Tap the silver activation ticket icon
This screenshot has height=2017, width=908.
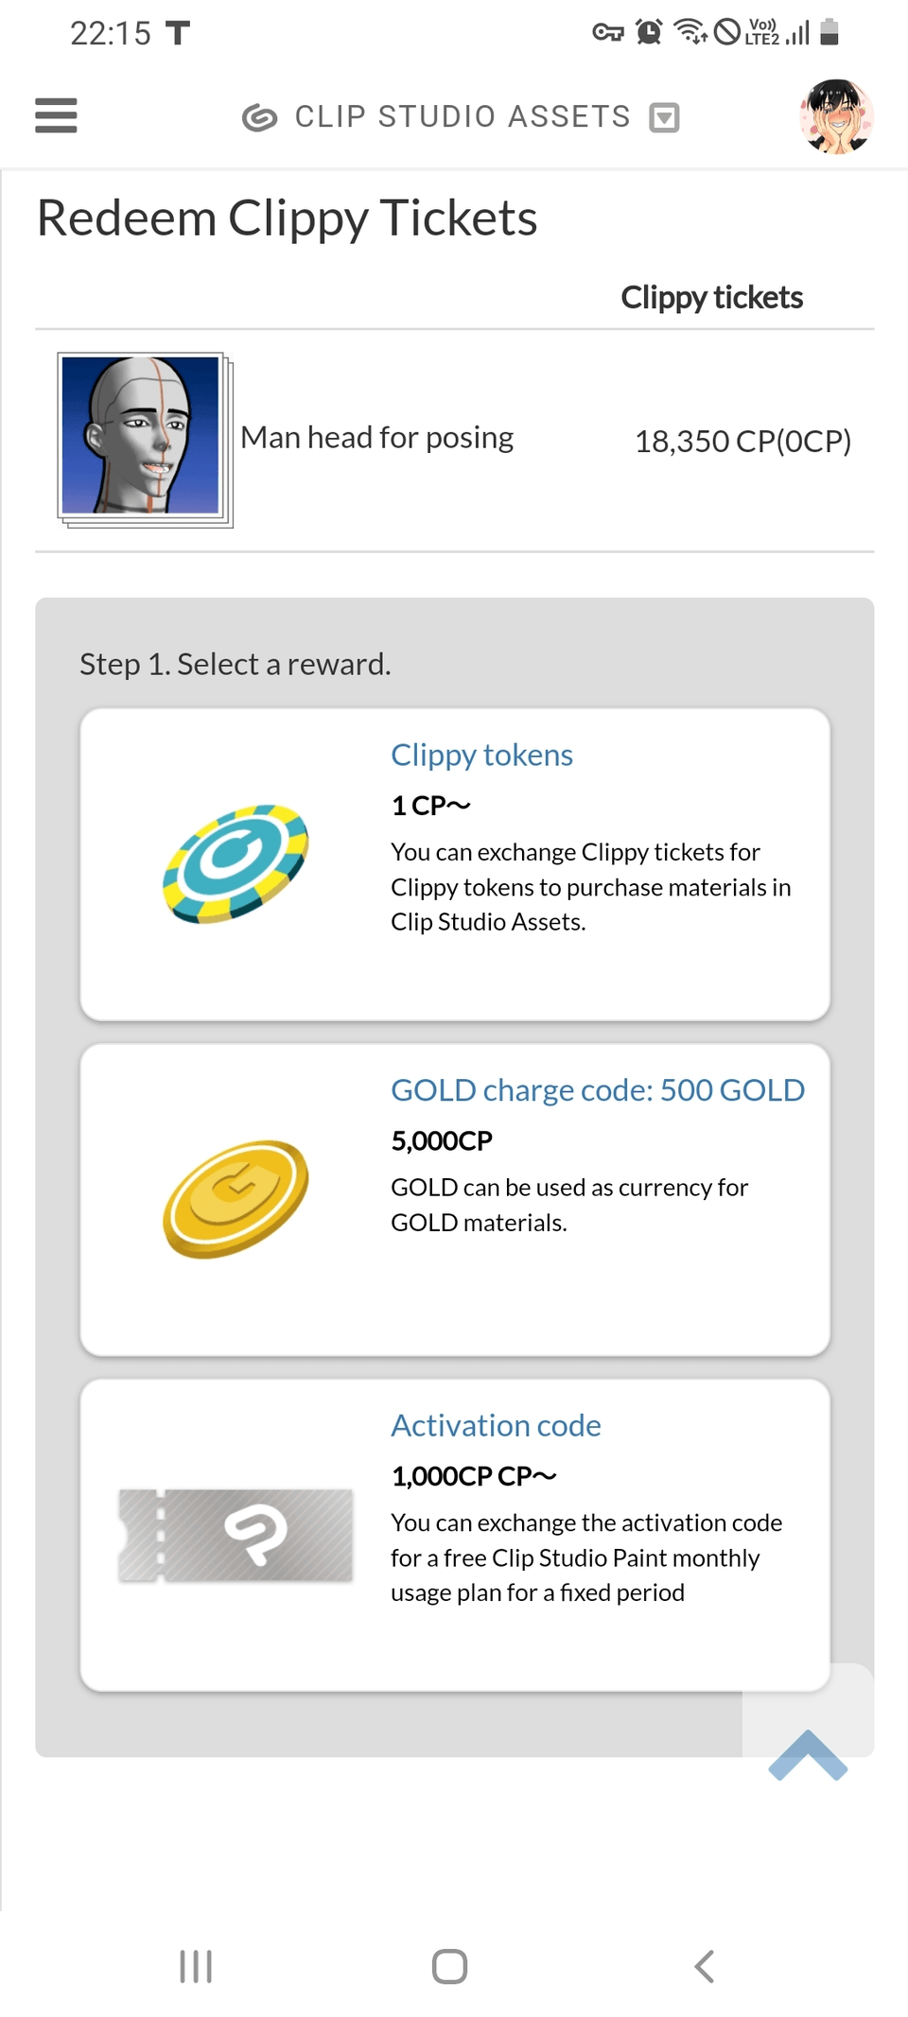point(236,1535)
